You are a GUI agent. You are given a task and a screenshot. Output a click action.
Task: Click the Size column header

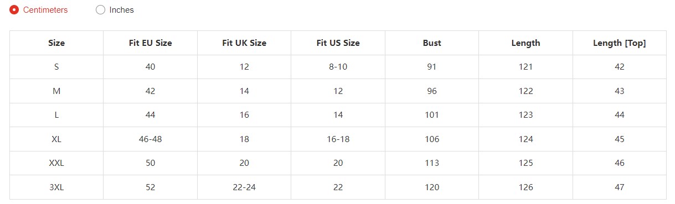[56, 43]
